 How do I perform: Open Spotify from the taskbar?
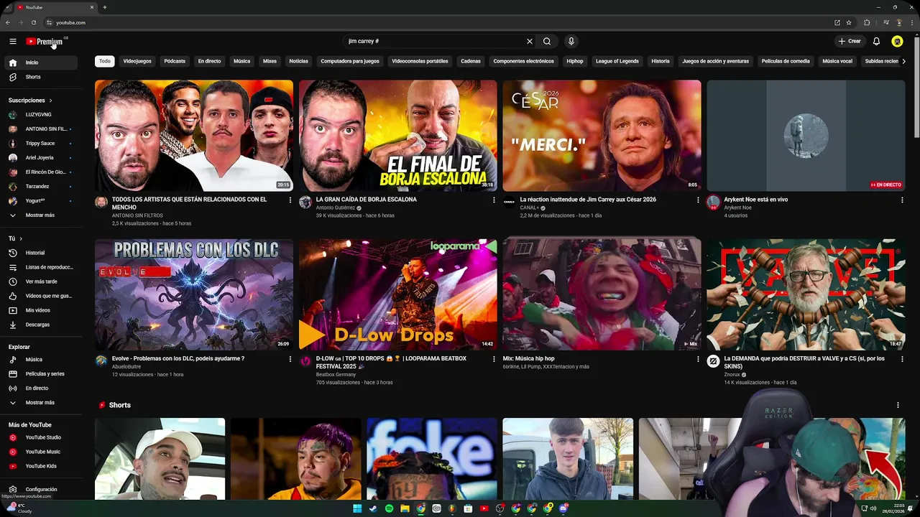click(x=389, y=508)
